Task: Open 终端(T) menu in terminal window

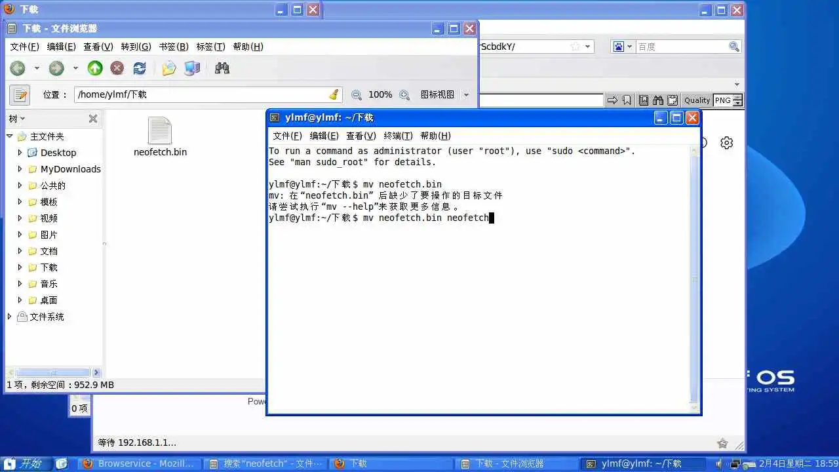Action: (398, 136)
